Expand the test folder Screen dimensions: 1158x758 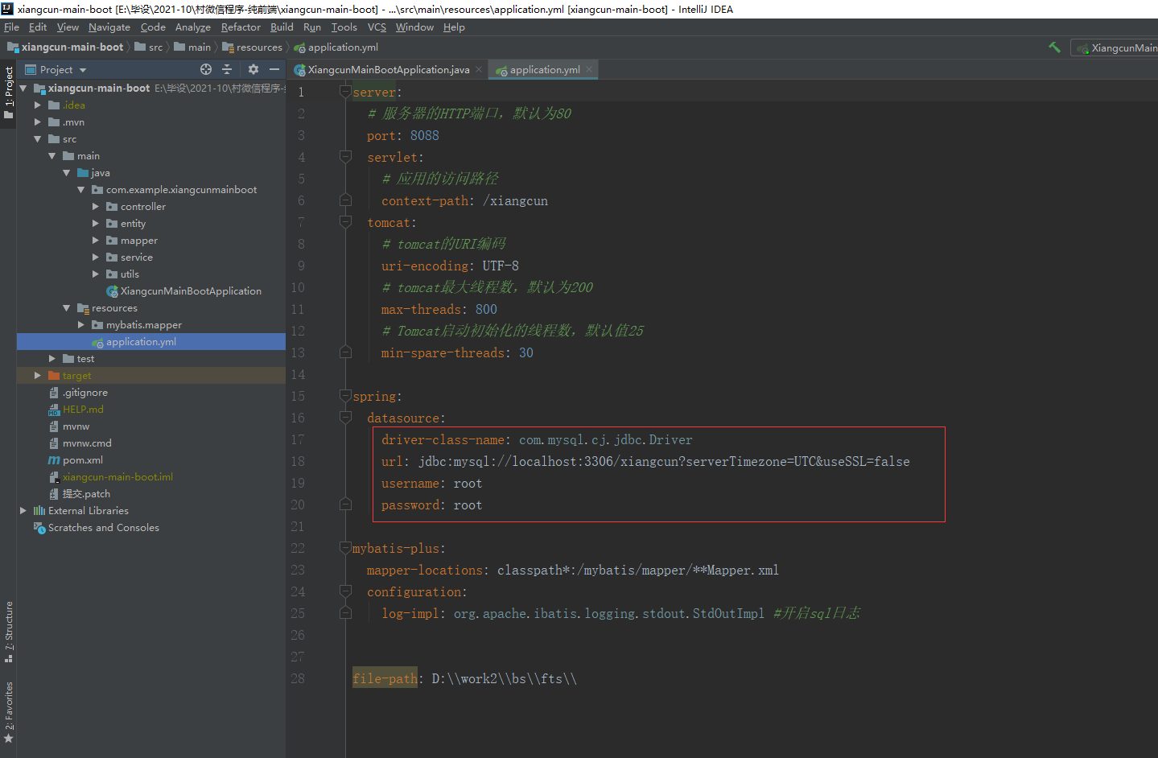coord(52,359)
